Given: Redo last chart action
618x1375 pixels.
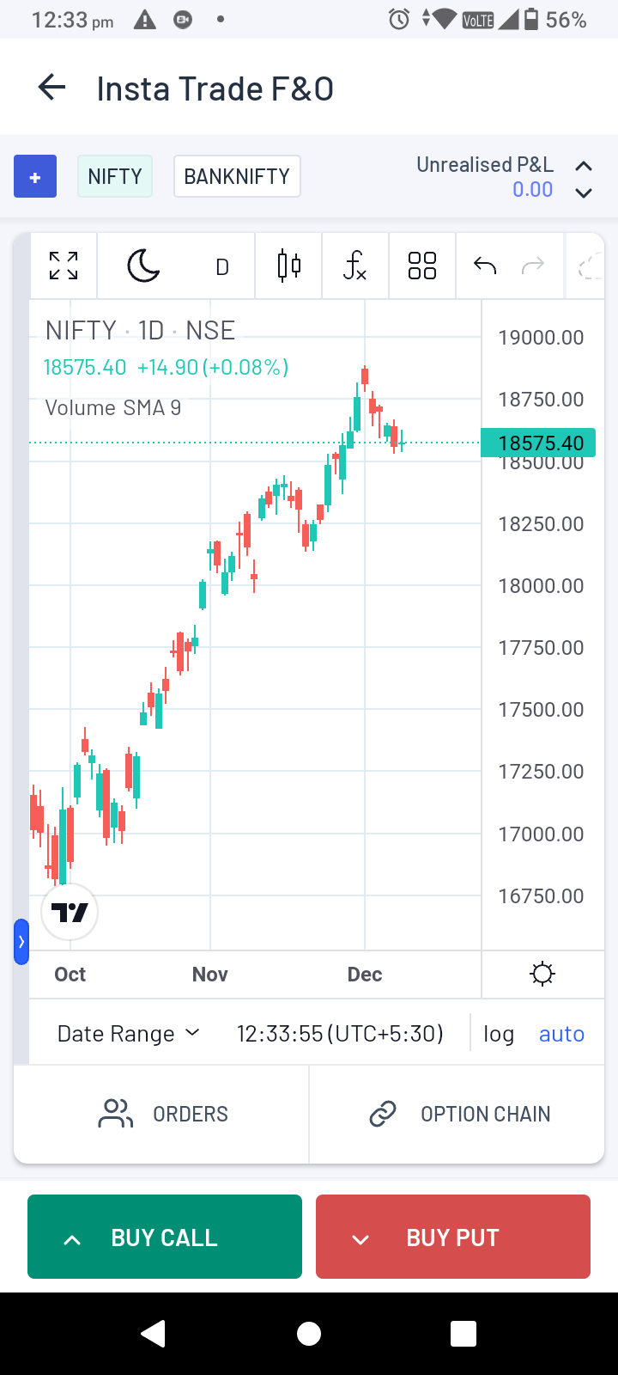Looking at the screenshot, I should click(x=533, y=266).
